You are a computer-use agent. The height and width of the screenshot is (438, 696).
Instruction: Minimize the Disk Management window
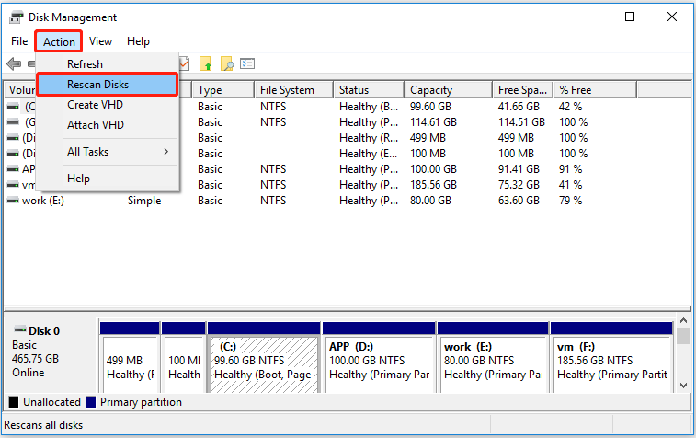click(588, 17)
